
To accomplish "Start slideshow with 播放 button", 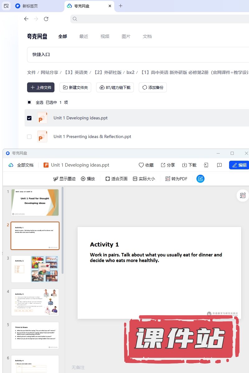I will 83,179.
